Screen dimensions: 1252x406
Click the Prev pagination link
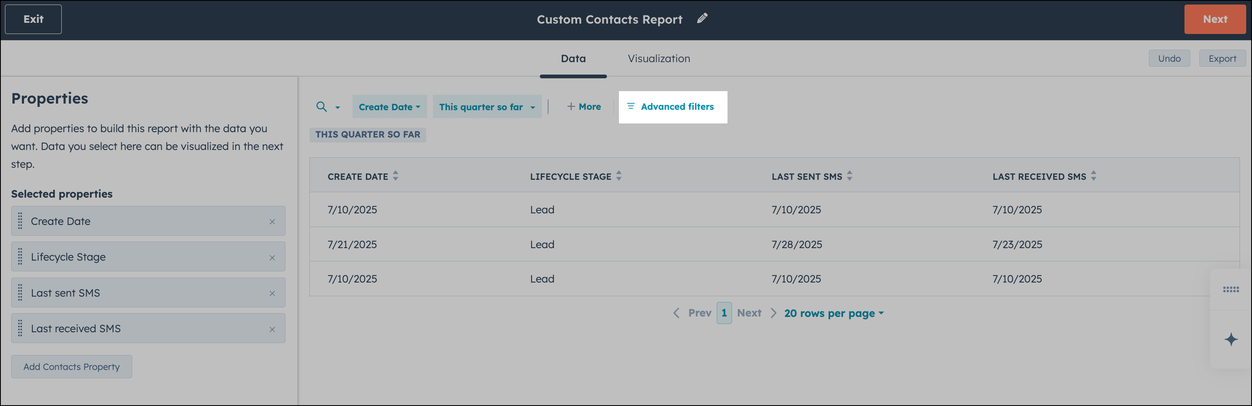699,313
